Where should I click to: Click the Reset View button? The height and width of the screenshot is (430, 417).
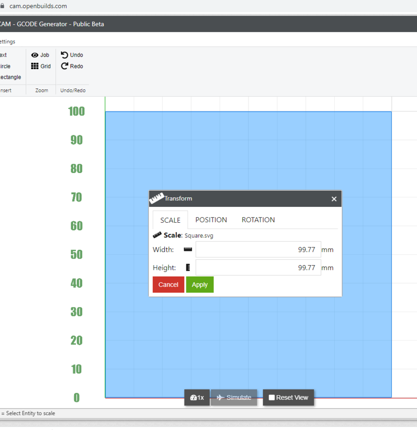tap(289, 398)
